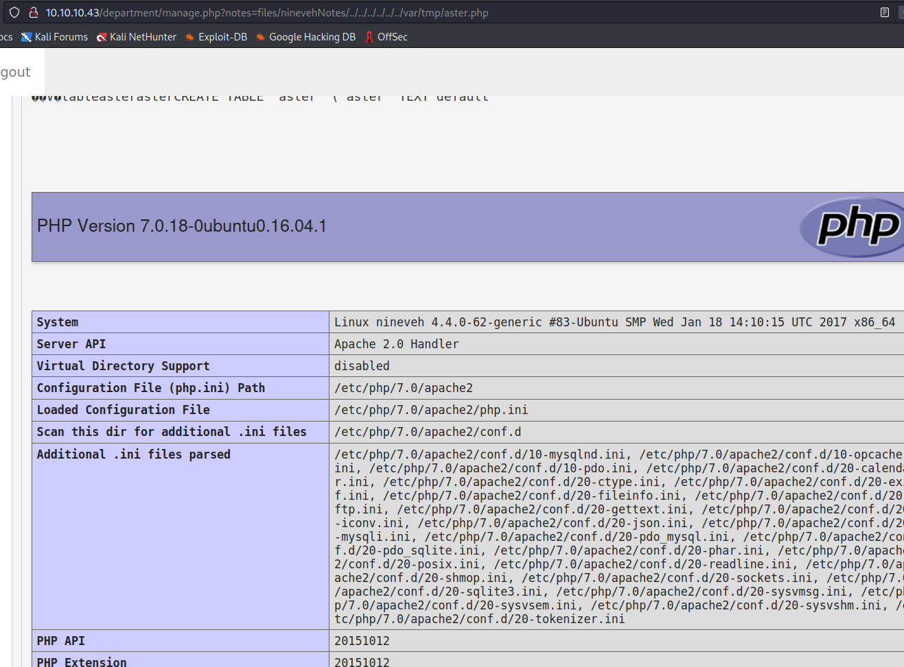Viewport: 904px width, 667px height.
Task: Select Additional .ini files parsed label
Action: 134,454
